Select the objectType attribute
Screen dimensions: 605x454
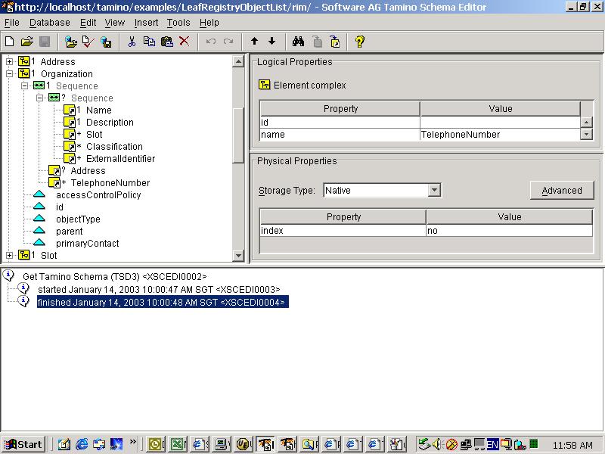coord(78,219)
